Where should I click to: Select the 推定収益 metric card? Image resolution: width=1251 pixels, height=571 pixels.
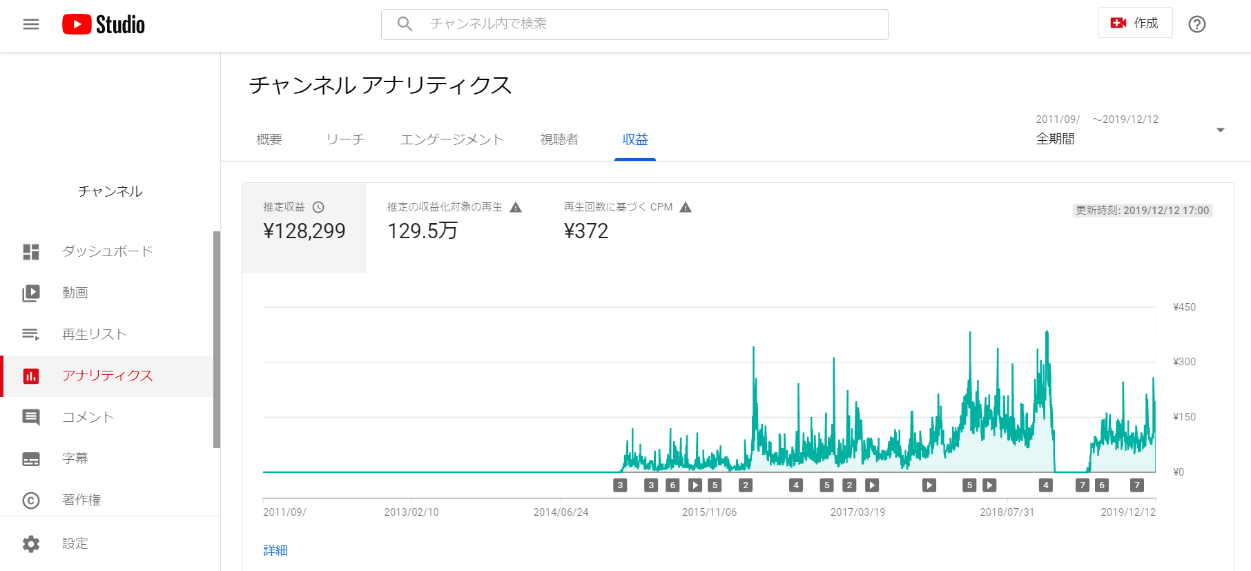coord(304,227)
